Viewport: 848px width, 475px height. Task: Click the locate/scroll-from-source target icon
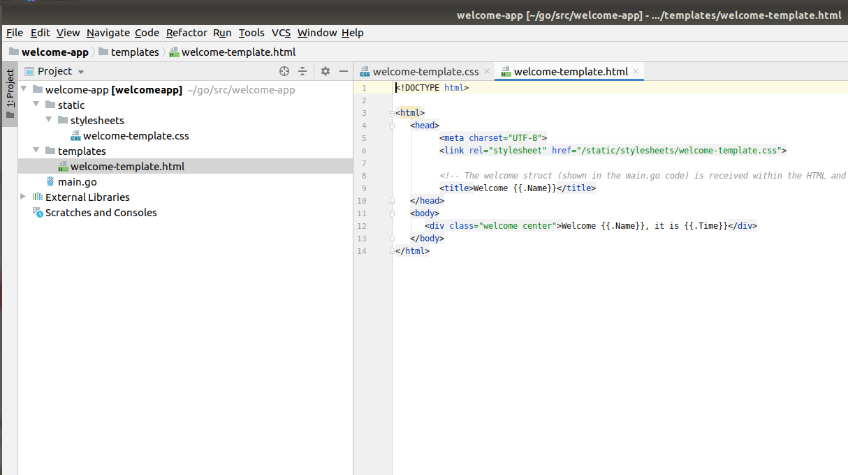pyautogui.click(x=284, y=71)
